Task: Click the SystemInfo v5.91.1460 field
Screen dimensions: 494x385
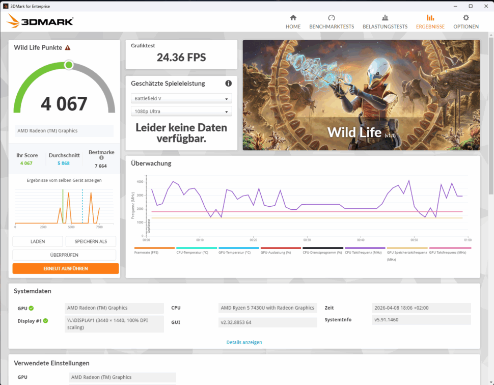Action: [421, 319]
